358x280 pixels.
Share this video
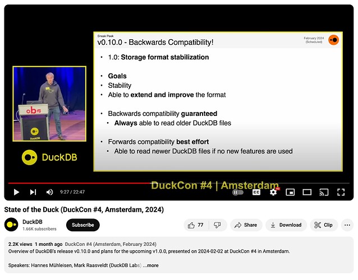[x=246, y=225]
